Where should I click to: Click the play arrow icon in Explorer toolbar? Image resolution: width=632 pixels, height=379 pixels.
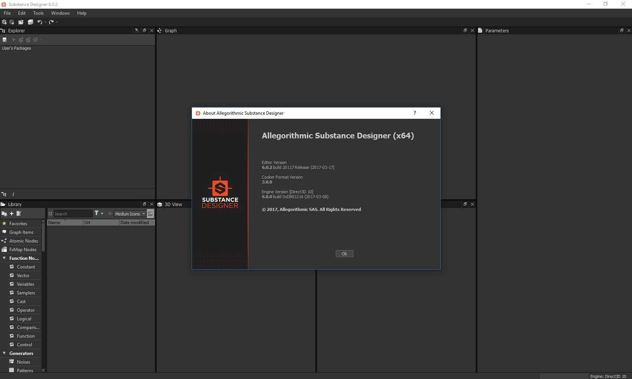[14, 39]
